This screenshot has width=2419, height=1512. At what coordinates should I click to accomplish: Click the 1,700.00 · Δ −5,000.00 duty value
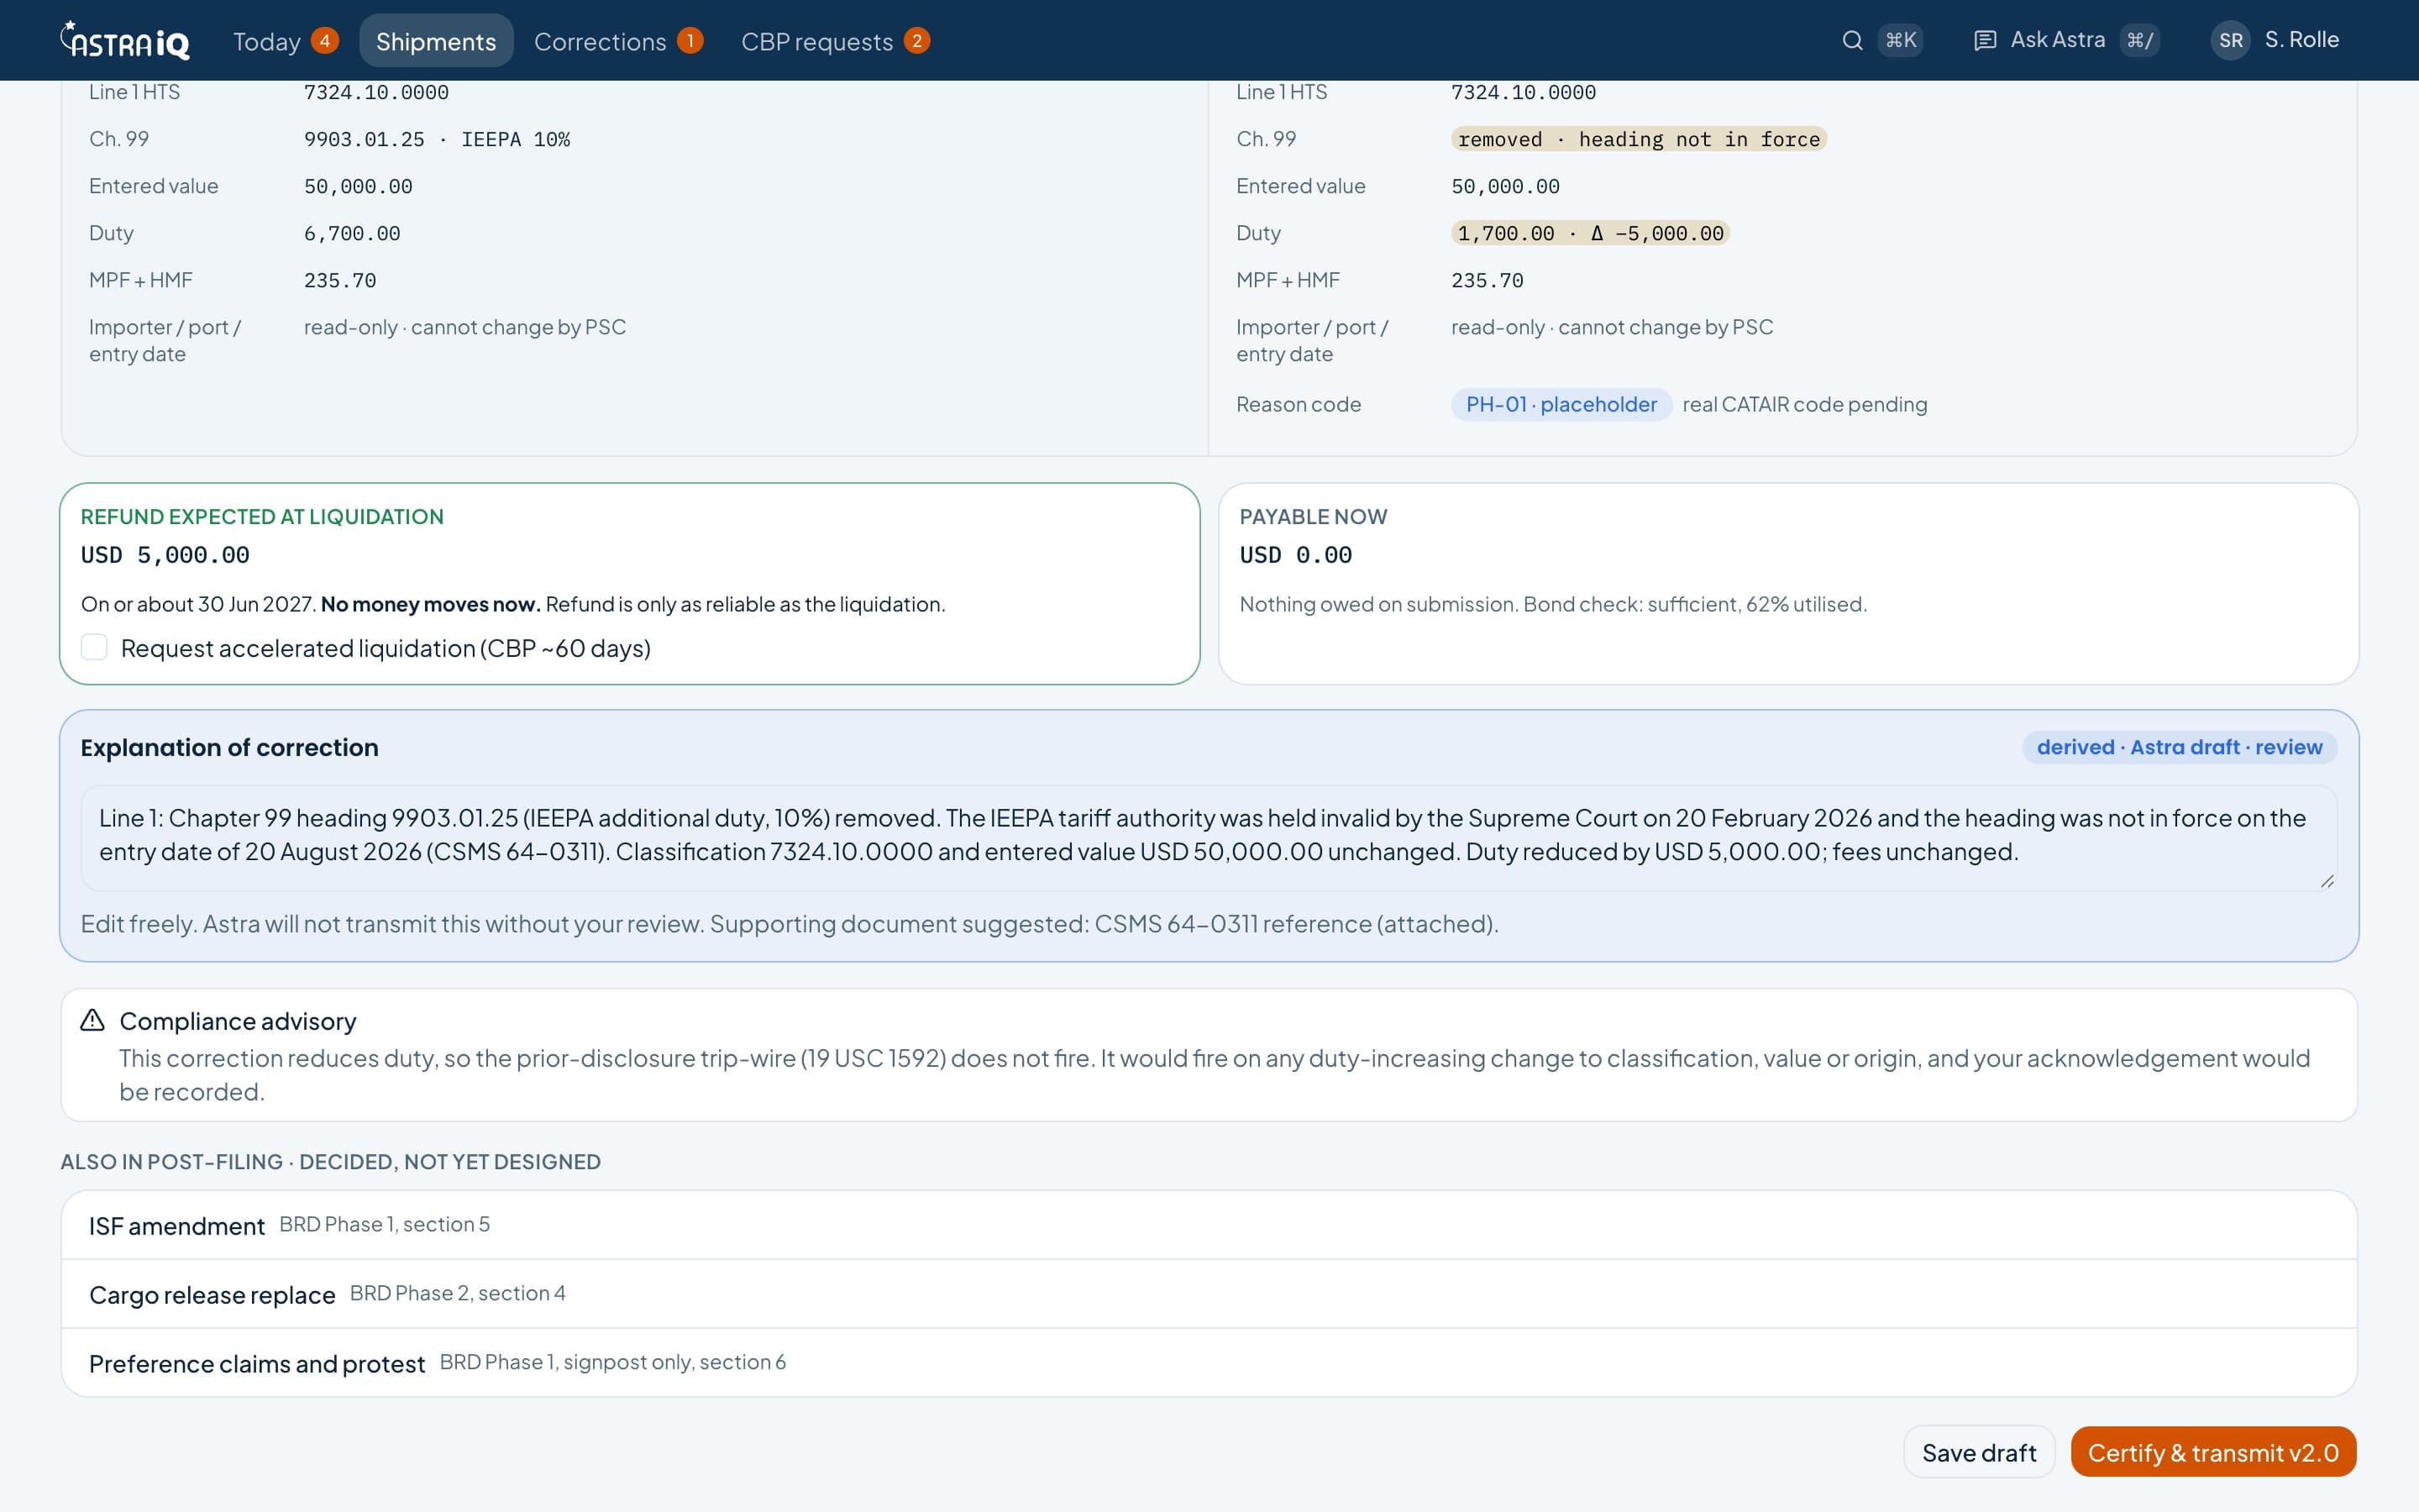tap(1590, 233)
